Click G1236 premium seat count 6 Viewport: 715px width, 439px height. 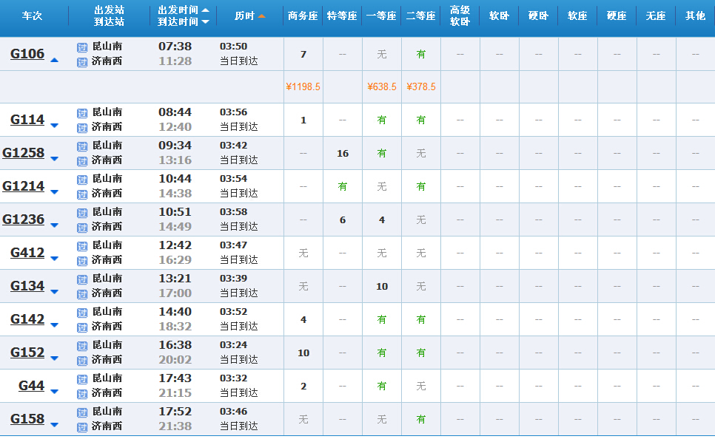pyautogui.click(x=343, y=220)
